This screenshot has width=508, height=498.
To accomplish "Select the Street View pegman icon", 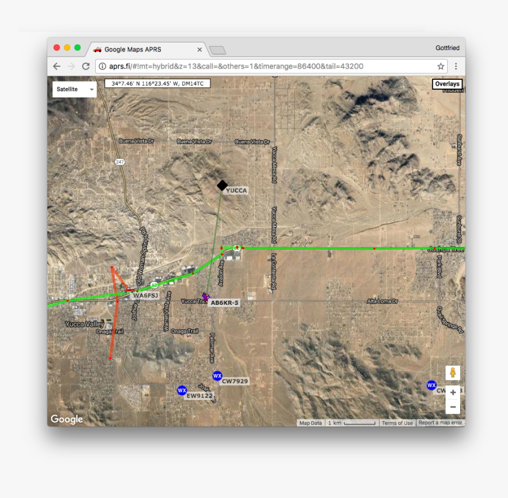I will [x=452, y=373].
